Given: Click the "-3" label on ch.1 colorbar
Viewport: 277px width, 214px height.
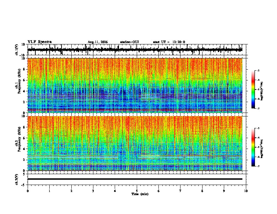Looking at the screenshot, I should point(258,71).
